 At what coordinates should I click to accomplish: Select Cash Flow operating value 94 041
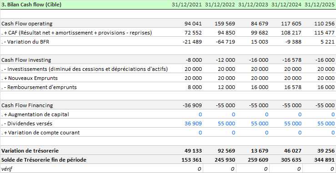[193, 24]
